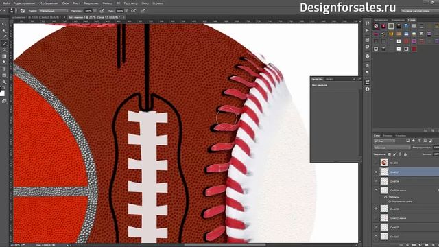Toggle lock all for layer
The height and width of the screenshot is (247, 439).
pyautogui.click(x=405, y=154)
